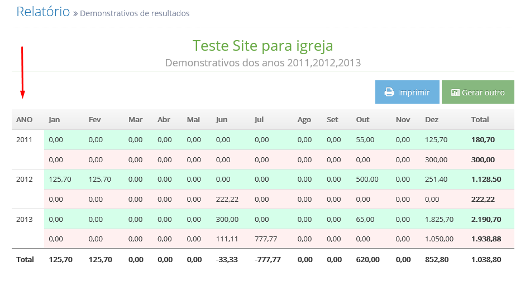Click the 55,00 value in 2011 Out
Screen dimensions: 530x286
[x=365, y=139]
